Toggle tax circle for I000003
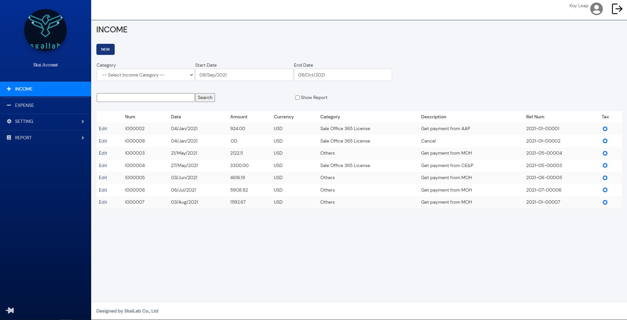The height and width of the screenshot is (320, 627). click(x=605, y=153)
